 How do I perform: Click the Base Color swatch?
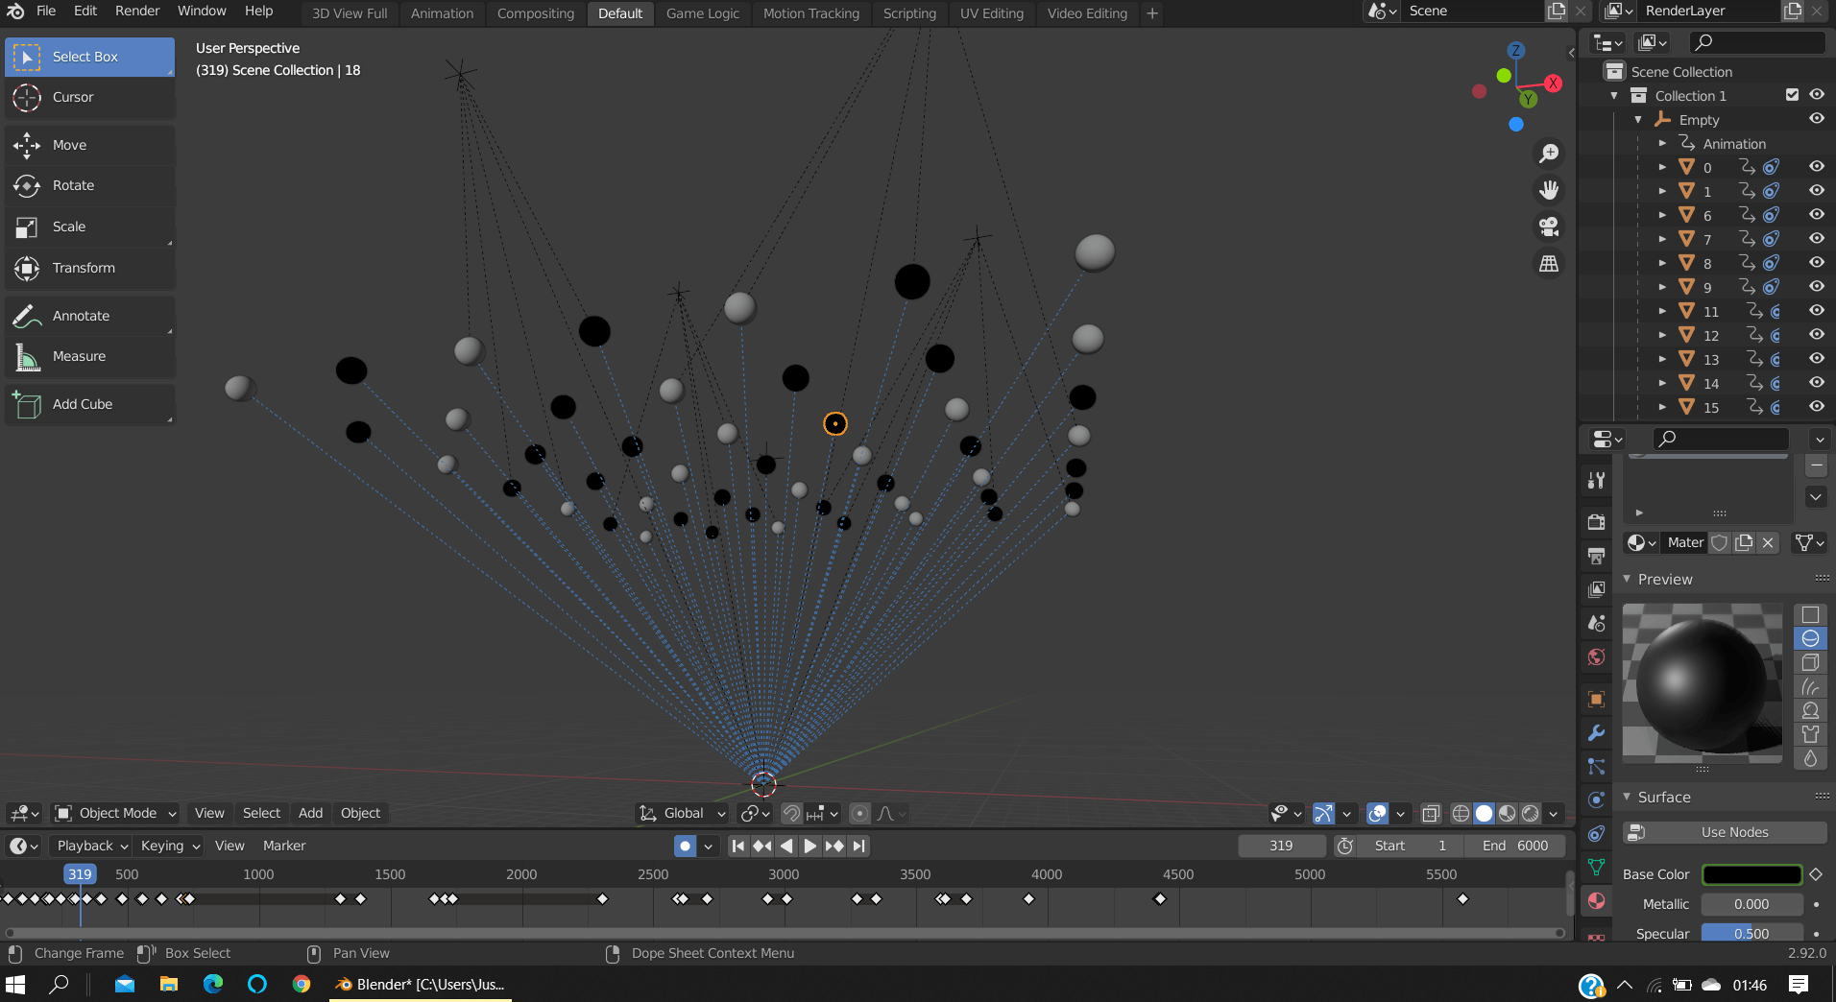[1751, 874]
